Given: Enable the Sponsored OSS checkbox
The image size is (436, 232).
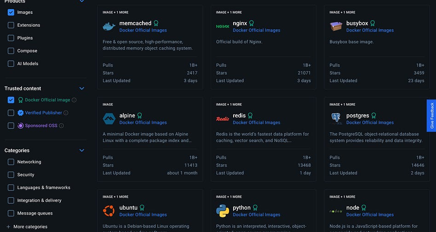Looking at the screenshot, I should click(11, 126).
